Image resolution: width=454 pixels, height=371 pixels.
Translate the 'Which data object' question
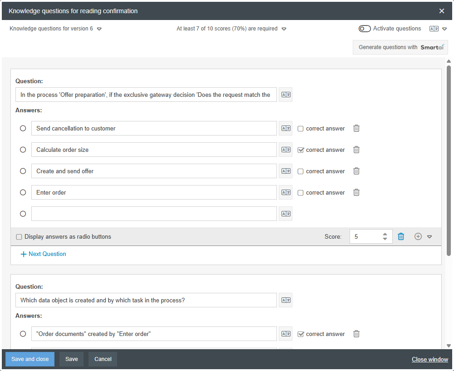(x=286, y=300)
